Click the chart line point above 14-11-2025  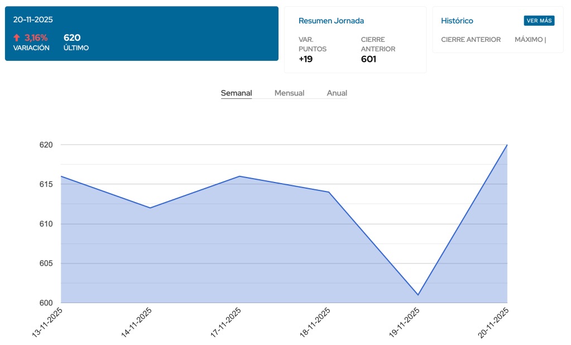tap(150, 208)
